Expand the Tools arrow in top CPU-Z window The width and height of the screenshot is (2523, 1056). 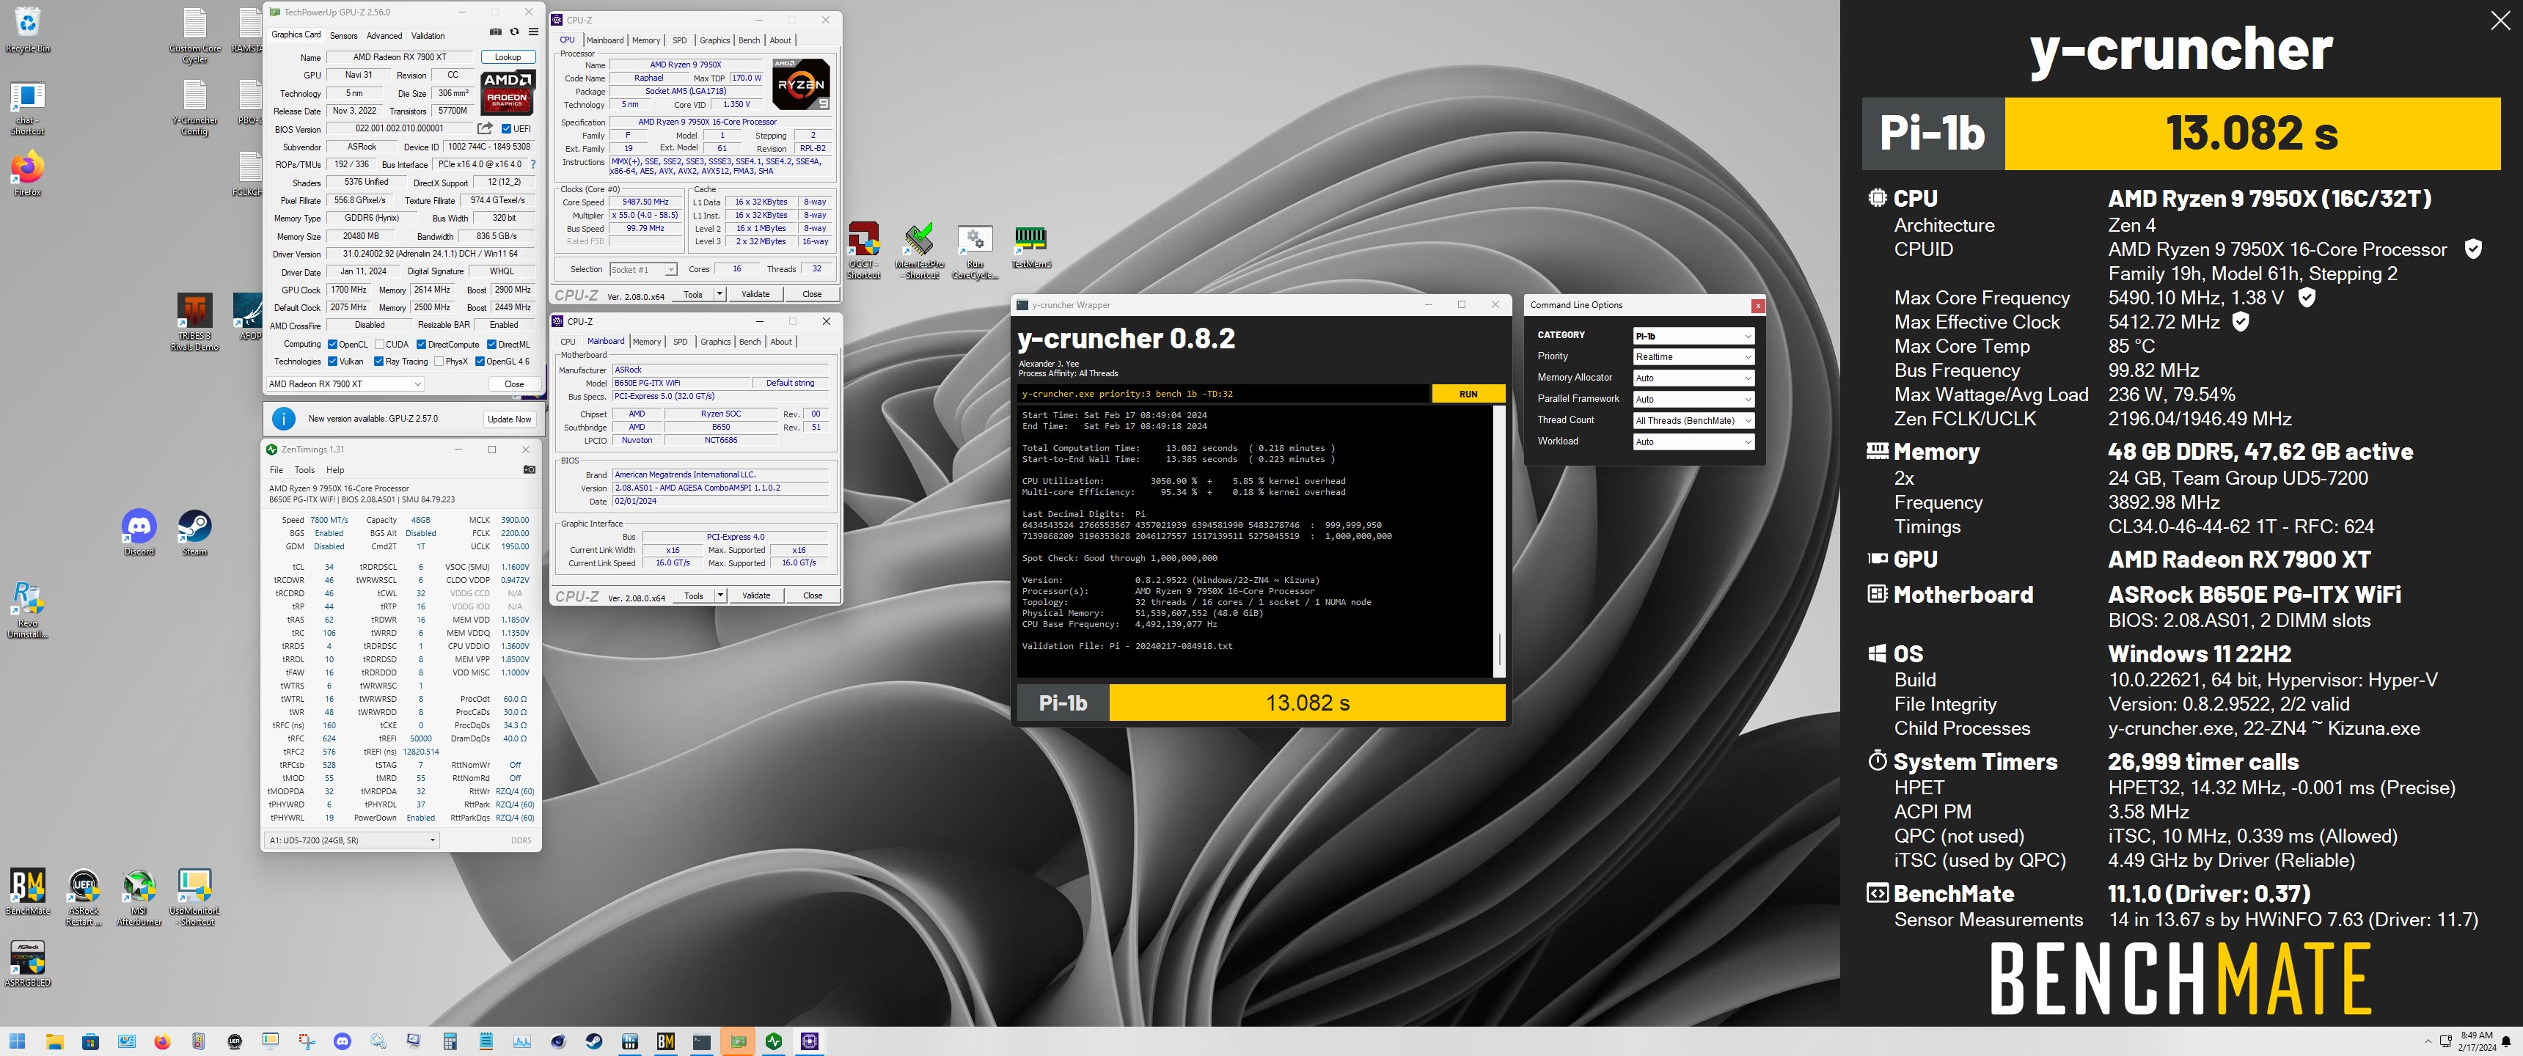720,294
